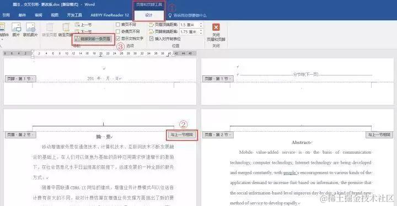The height and width of the screenshot is (206, 397).
Task: Click the 页脚底端距离 footer distance icon
Action: click(151, 31)
